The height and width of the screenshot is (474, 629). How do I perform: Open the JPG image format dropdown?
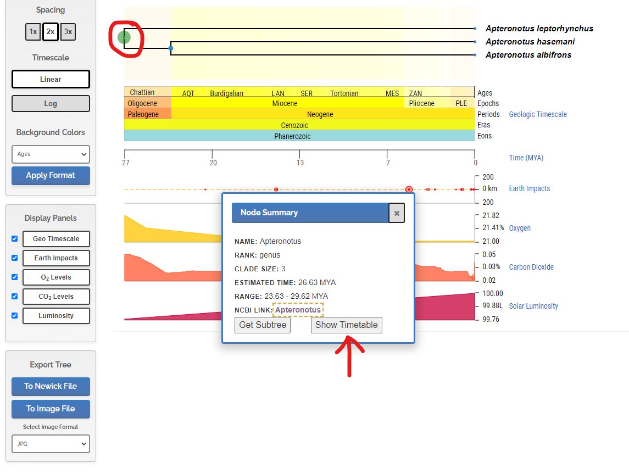click(51, 444)
